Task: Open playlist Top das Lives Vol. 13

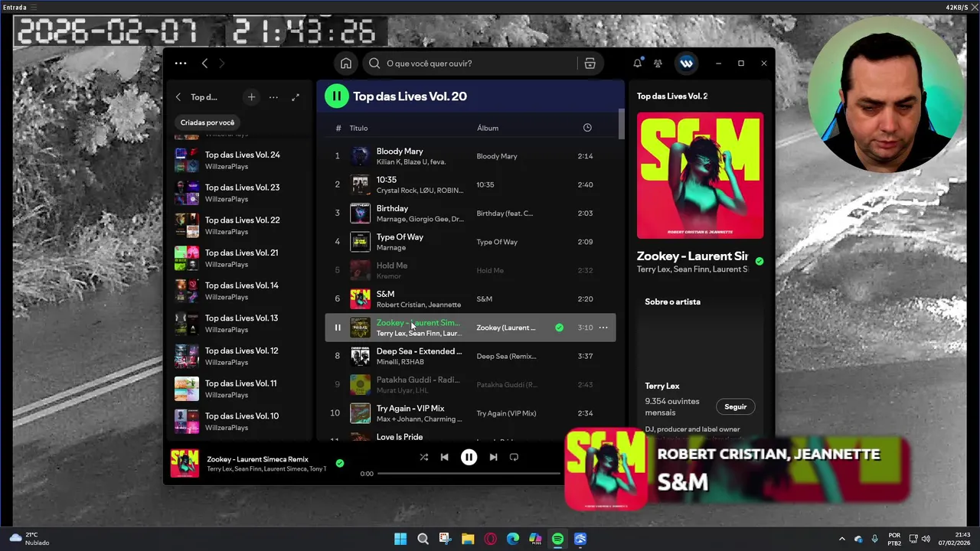Action: pyautogui.click(x=239, y=324)
